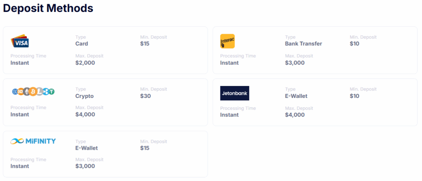The width and height of the screenshot is (422, 181).
Task: Click the Crypto type label
Action: click(x=84, y=96)
